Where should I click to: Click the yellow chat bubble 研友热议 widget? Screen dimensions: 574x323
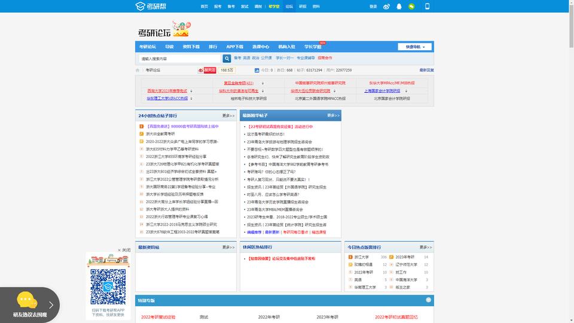coord(27,300)
